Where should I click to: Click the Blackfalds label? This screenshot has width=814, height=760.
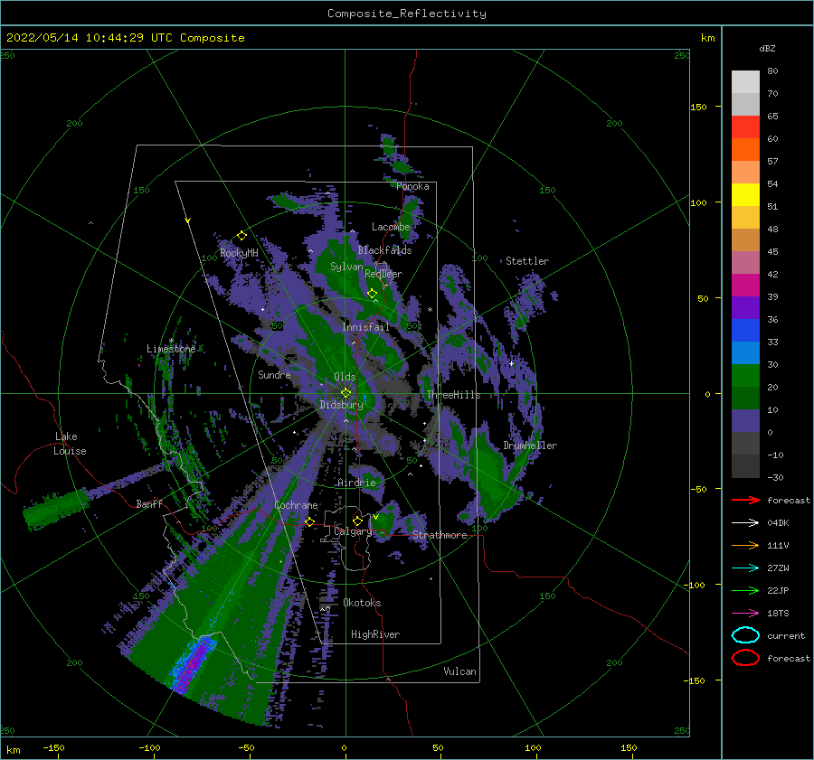click(x=384, y=250)
